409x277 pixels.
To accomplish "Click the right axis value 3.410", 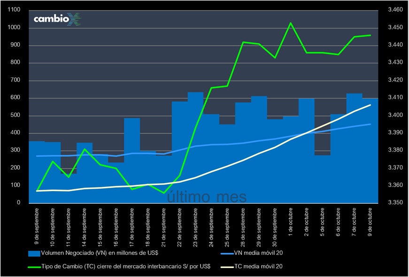I will coord(396,98).
